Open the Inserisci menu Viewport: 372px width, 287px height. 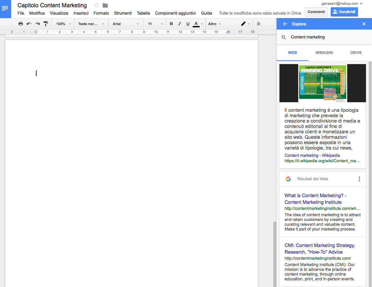point(81,13)
